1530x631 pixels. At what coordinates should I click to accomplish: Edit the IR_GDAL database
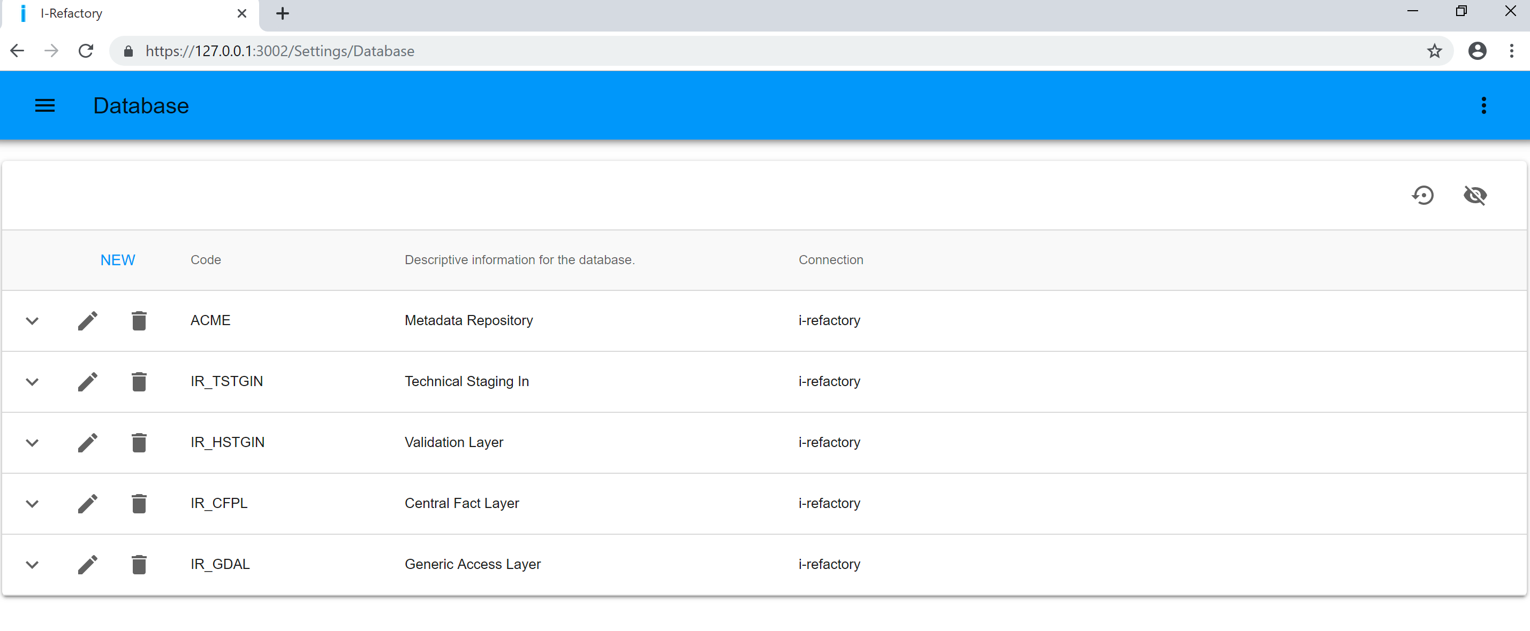click(x=87, y=565)
